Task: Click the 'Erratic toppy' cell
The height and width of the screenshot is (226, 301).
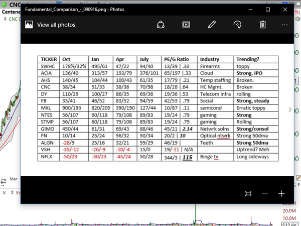Action: click(256, 108)
